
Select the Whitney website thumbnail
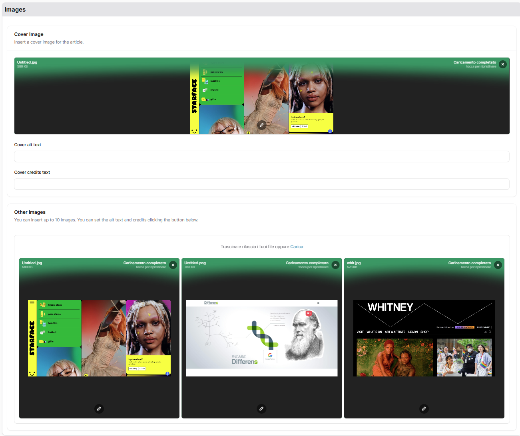(x=424, y=338)
